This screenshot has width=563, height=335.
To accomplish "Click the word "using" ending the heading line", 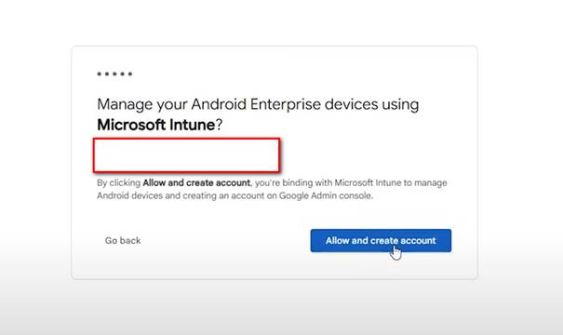I will click(x=400, y=105).
